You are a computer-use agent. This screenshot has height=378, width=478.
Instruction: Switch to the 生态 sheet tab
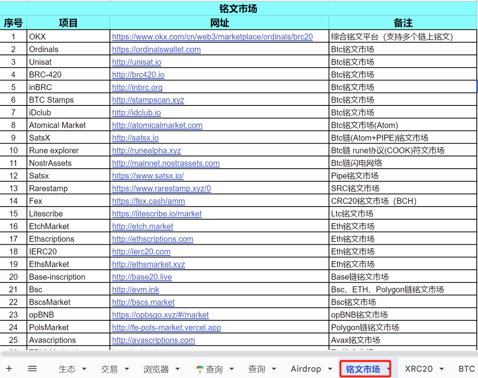coord(67,369)
